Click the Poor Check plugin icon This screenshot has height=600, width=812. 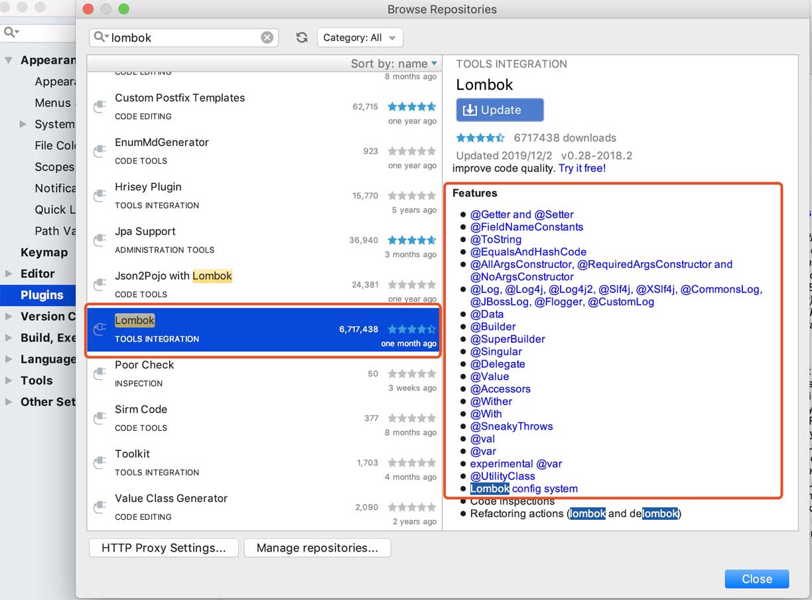pyautogui.click(x=100, y=373)
